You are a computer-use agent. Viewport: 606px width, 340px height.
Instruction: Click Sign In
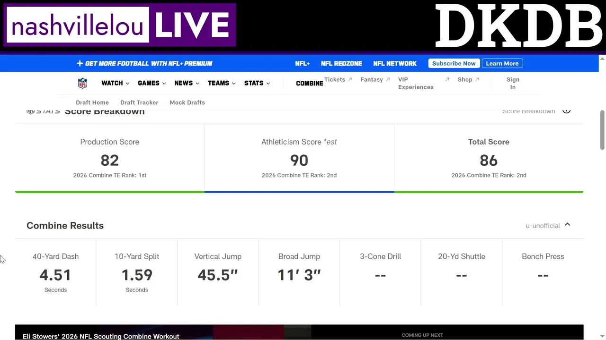(513, 83)
